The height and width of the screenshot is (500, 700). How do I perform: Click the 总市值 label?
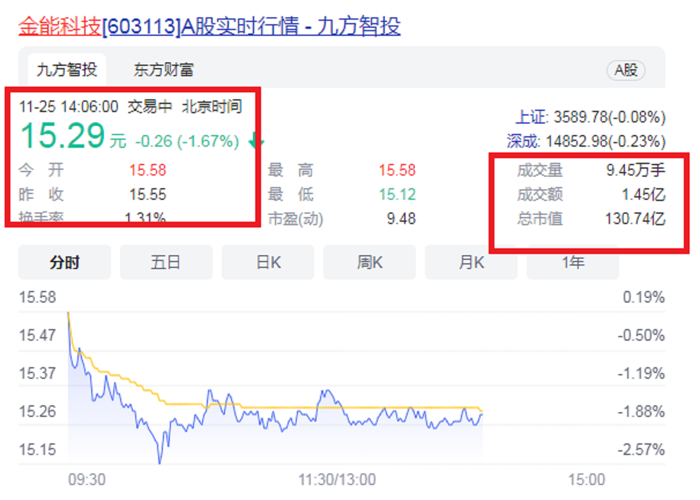540,219
